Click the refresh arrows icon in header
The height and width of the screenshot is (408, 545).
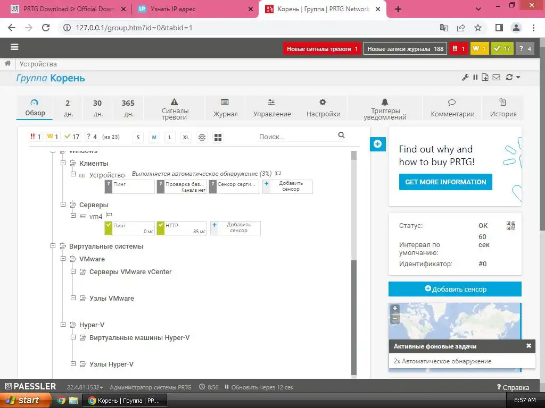point(509,78)
